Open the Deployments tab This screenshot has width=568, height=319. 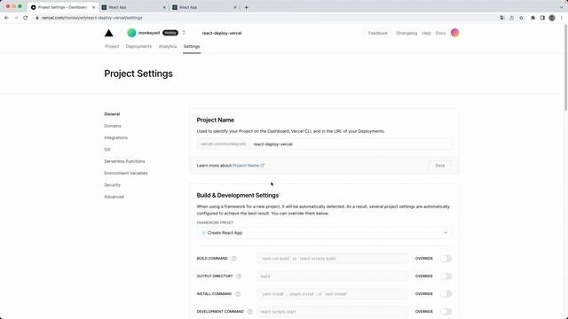(x=138, y=46)
